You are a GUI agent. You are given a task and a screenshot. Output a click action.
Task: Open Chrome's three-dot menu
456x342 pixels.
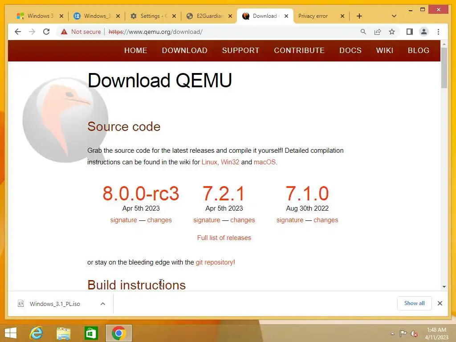point(438,32)
